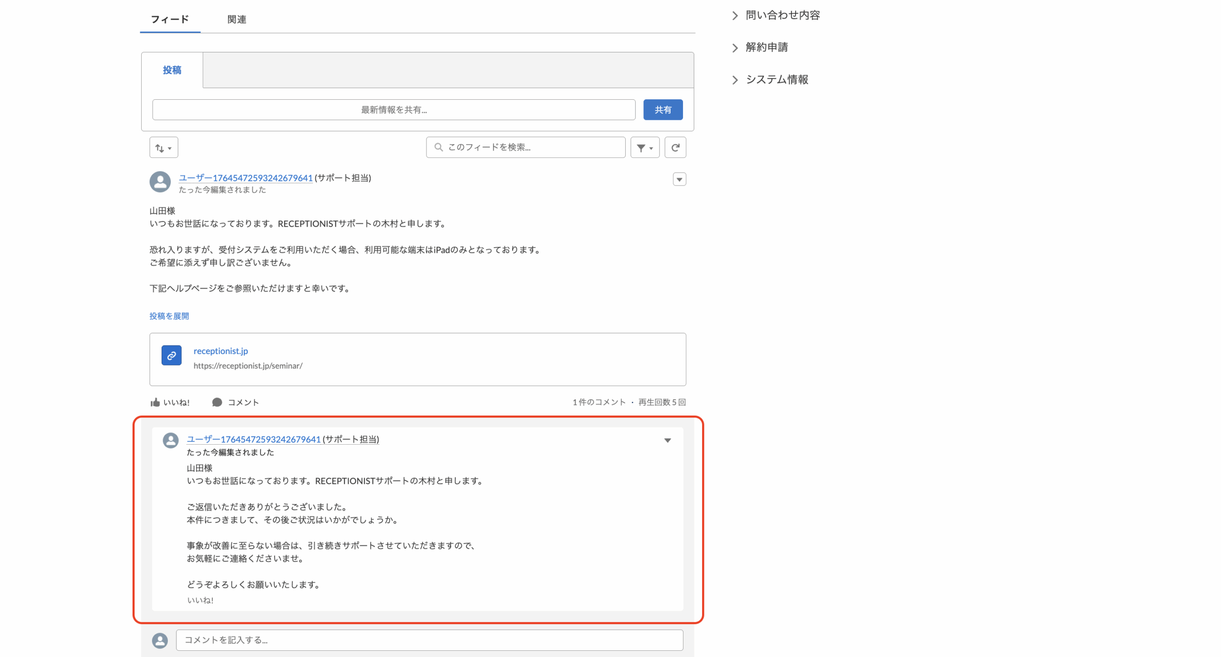Expand the システム情報 section
The width and height of the screenshot is (1221, 657).
[x=770, y=80]
